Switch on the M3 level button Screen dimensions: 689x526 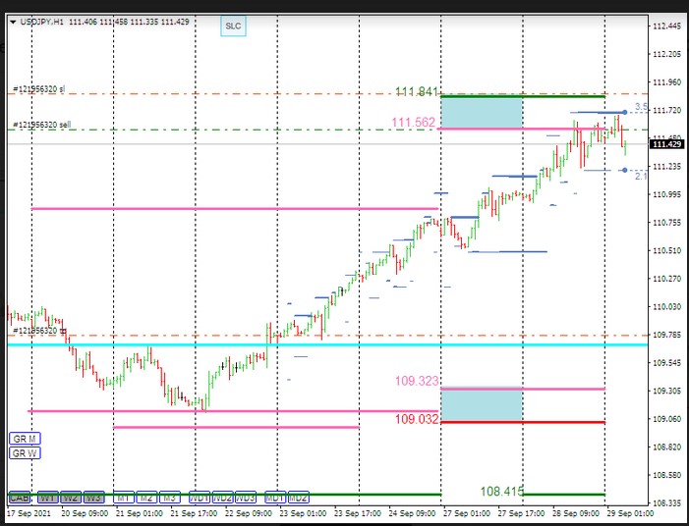[169, 498]
